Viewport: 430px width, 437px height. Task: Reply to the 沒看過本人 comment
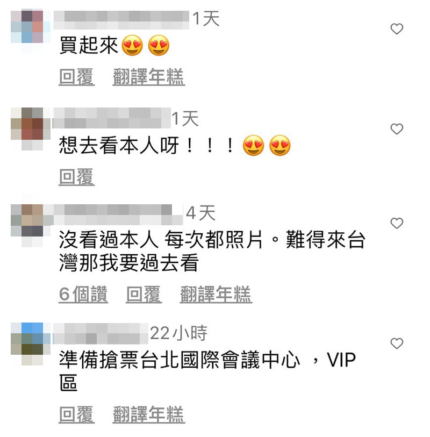144,294
